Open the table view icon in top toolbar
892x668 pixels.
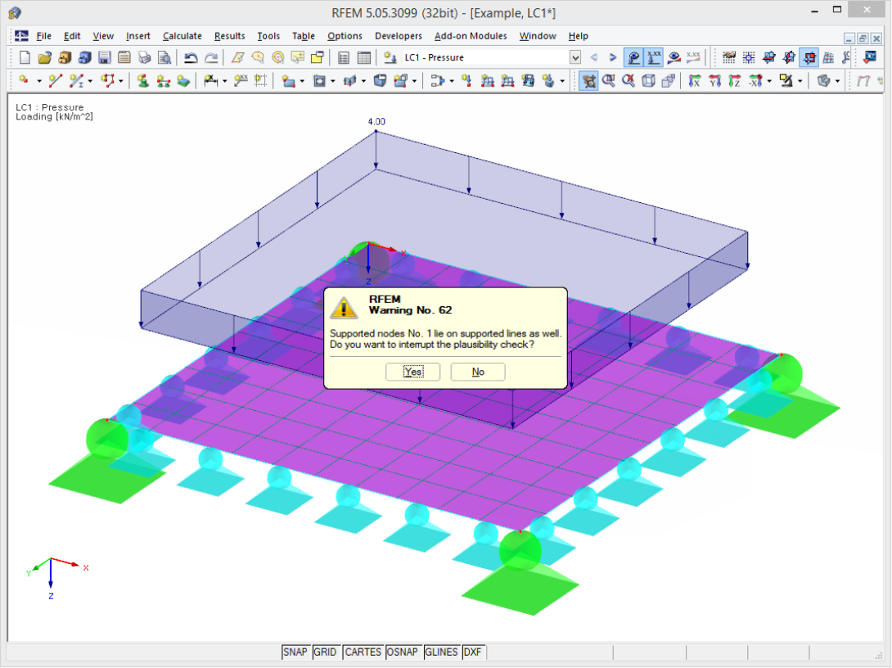pyautogui.click(x=363, y=57)
